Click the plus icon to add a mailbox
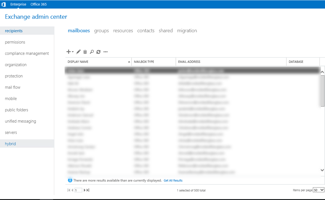325x200 pixels. (x=68, y=52)
